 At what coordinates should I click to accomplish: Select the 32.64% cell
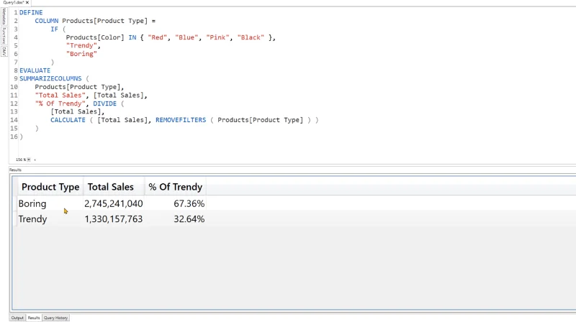tap(189, 219)
